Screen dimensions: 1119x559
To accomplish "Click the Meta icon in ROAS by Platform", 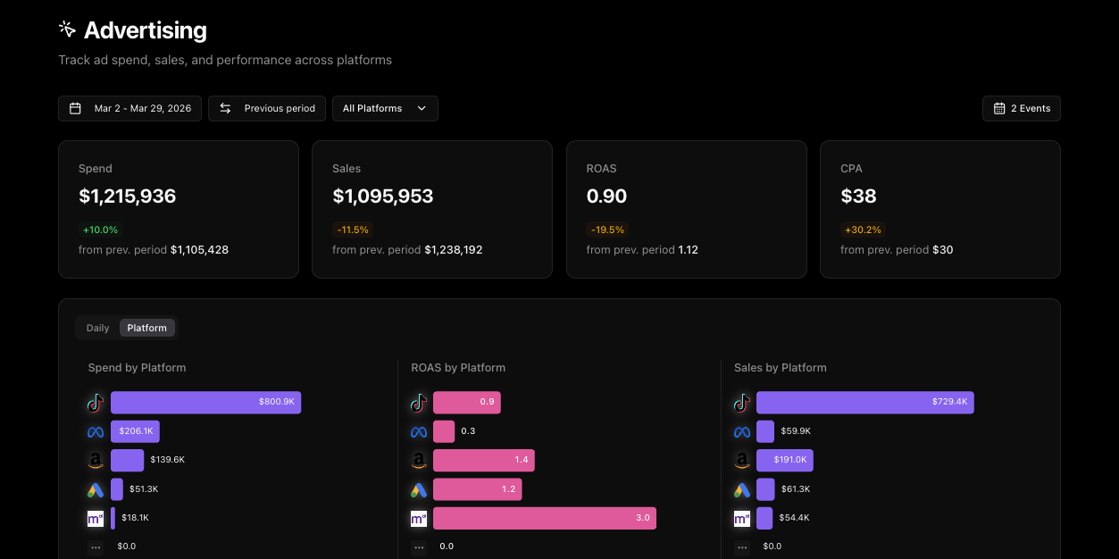I will [x=418, y=432].
